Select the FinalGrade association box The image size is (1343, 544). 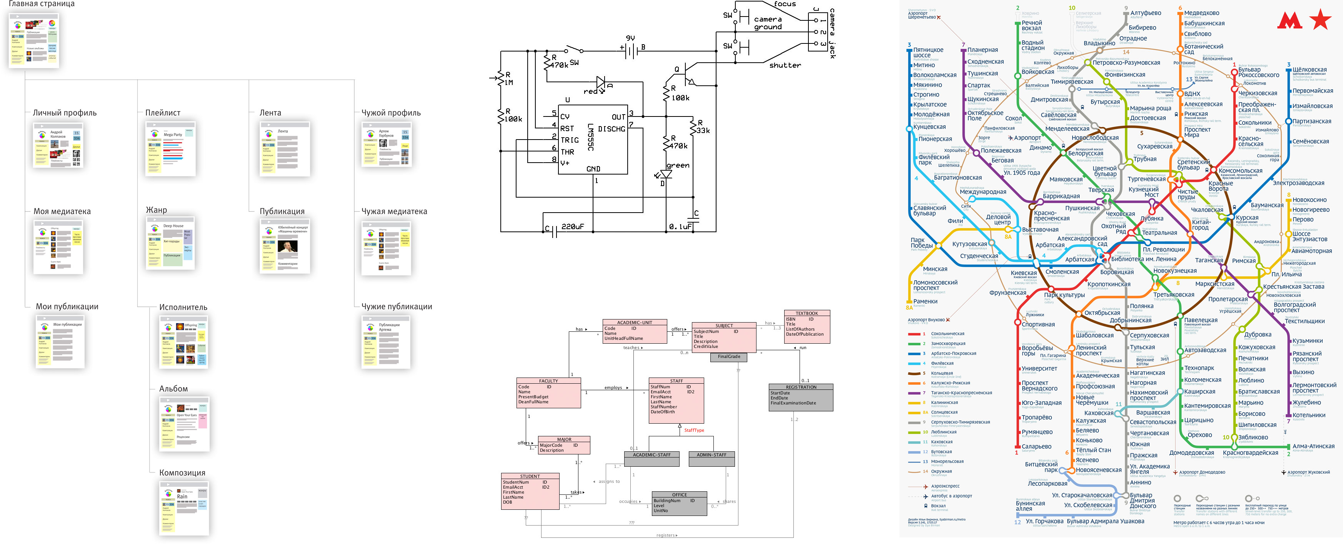729,357
